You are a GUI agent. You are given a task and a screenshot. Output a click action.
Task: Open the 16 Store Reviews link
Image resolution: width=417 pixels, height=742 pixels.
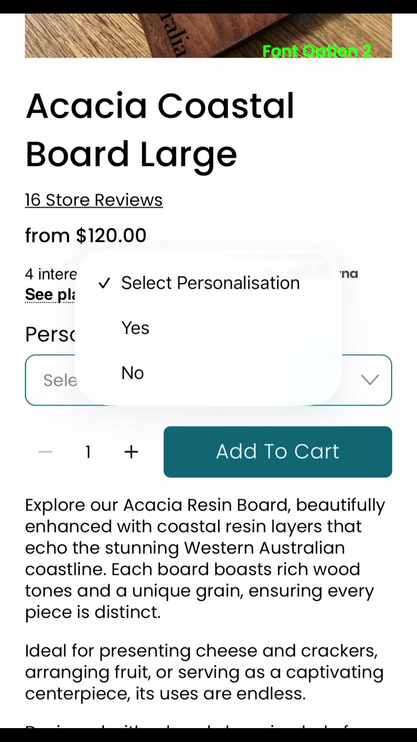tap(94, 200)
